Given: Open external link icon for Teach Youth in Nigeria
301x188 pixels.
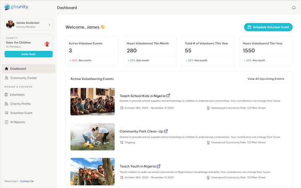Looking at the screenshot, I should [x=158, y=166].
